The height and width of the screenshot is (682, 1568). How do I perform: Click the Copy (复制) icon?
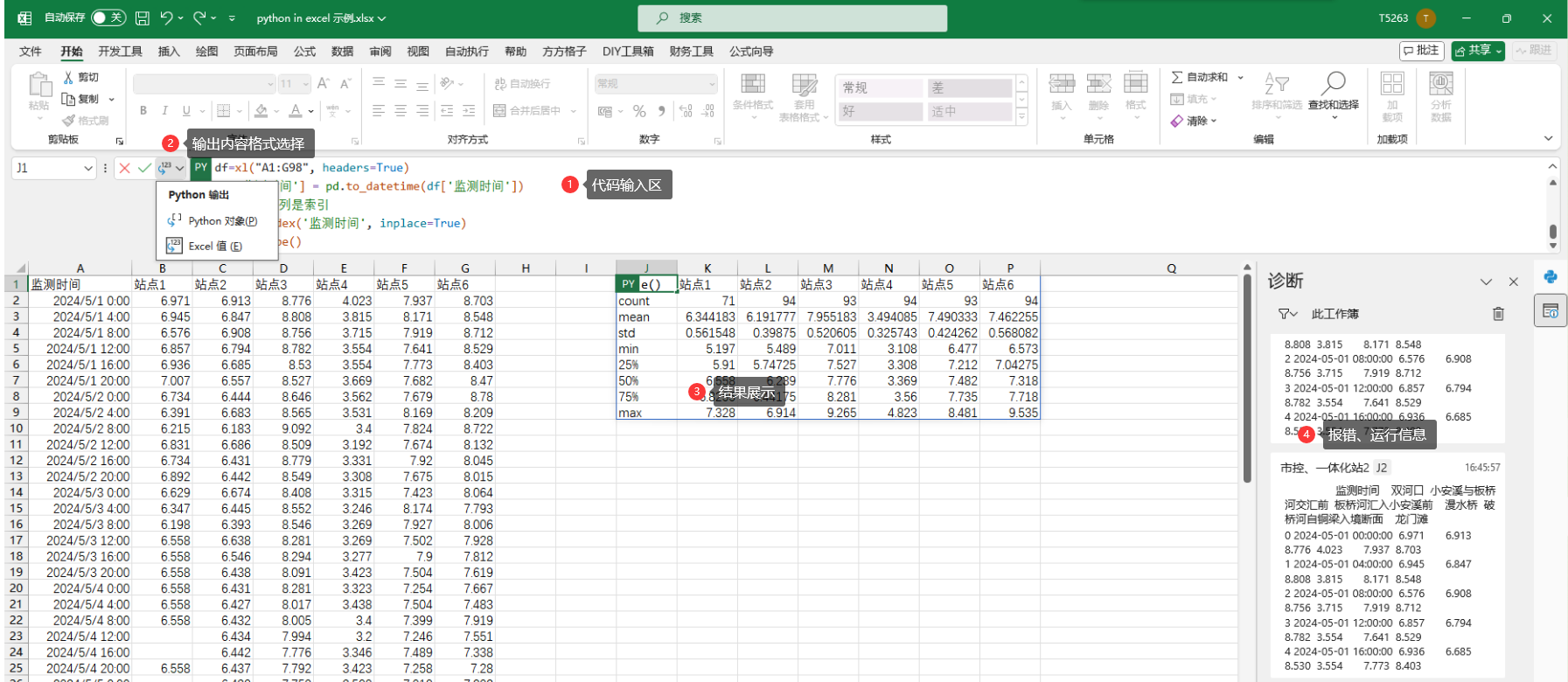tap(68, 99)
